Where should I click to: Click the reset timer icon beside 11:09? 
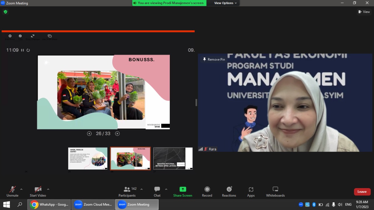28,50
